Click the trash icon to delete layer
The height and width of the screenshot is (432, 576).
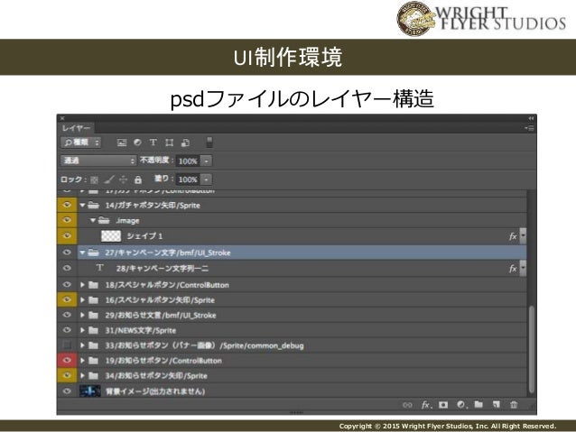[514, 404]
